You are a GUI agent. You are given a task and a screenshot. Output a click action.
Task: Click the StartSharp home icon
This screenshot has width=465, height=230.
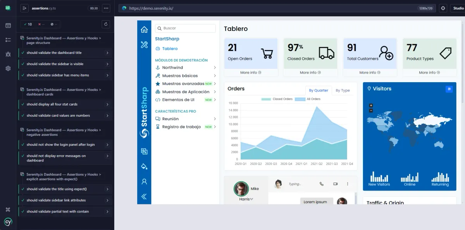pos(144,29)
